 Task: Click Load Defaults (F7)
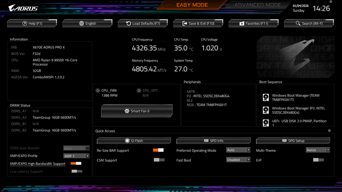pos(143,23)
